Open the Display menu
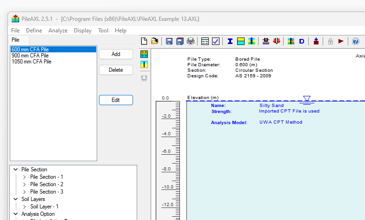This screenshot has height=220, width=365. (83, 31)
